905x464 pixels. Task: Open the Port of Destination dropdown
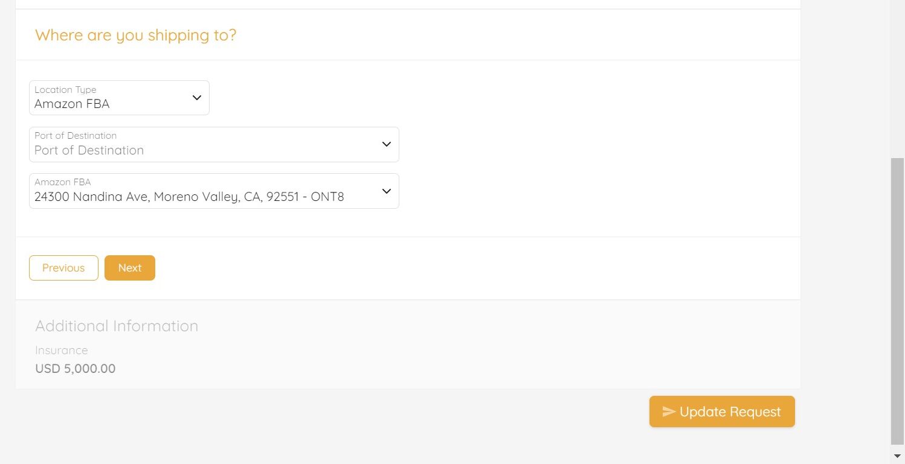point(214,144)
